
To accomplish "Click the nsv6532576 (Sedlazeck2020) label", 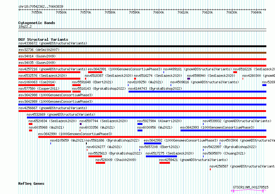I will 43,76.
